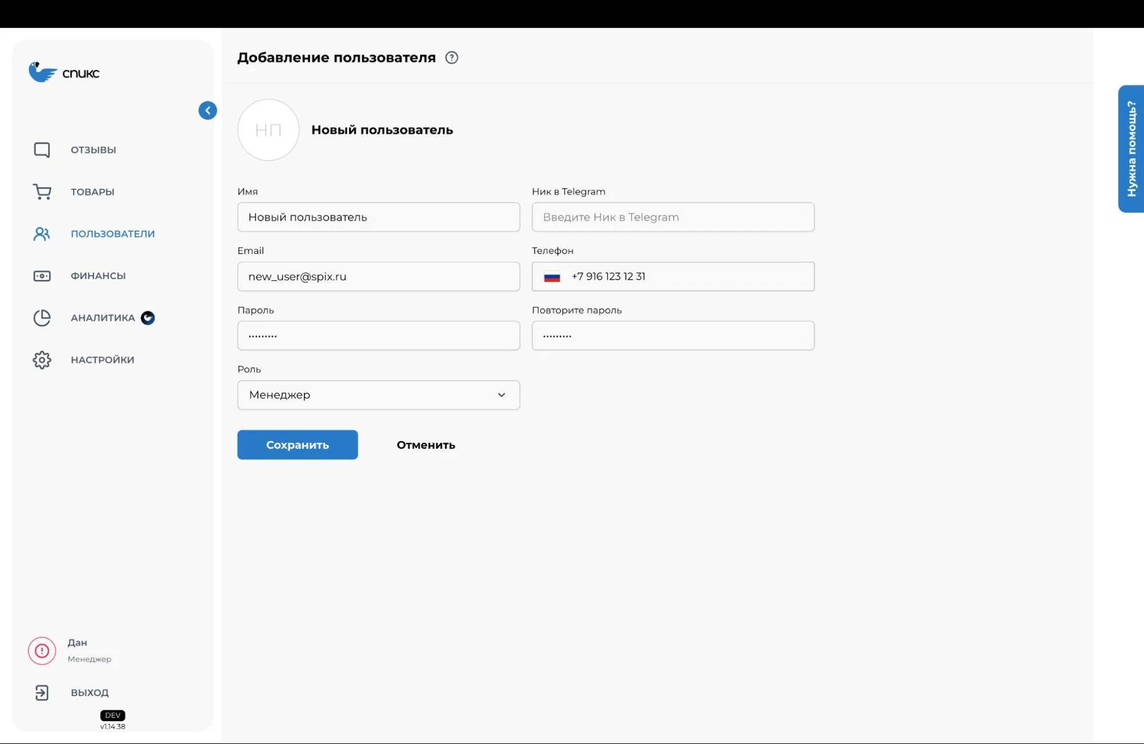Click the Телефон number field
The height and width of the screenshot is (744, 1144).
coord(673,277)
